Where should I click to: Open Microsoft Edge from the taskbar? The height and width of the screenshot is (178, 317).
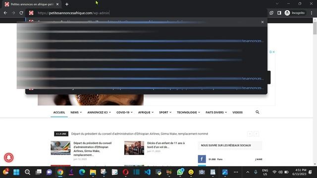(82, 172)
